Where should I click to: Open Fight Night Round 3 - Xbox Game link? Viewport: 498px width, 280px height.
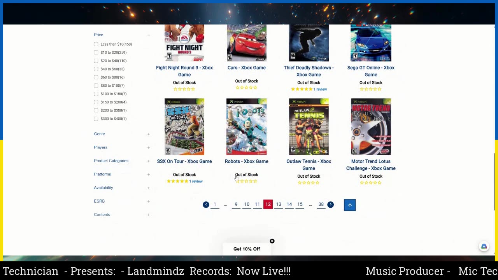184,71
